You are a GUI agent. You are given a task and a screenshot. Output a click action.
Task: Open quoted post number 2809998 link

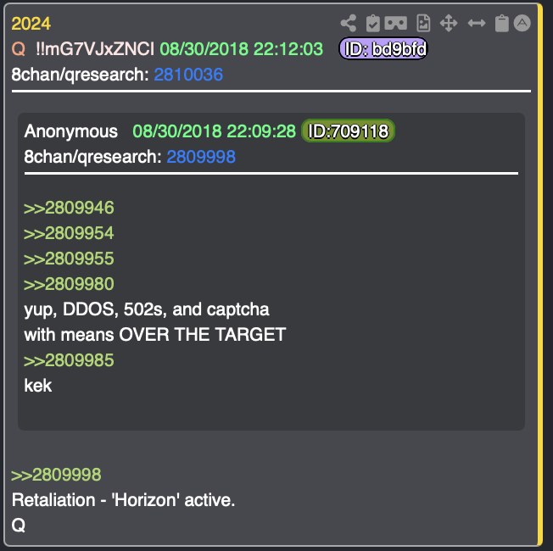201,157
